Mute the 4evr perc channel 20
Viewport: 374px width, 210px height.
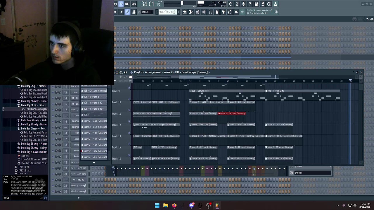pos(53,174)
